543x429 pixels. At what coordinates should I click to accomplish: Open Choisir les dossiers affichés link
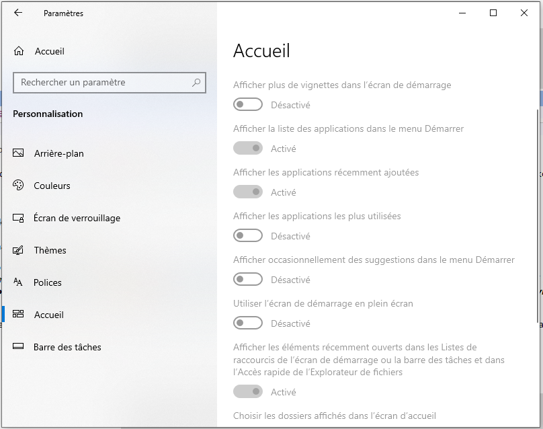335,416
